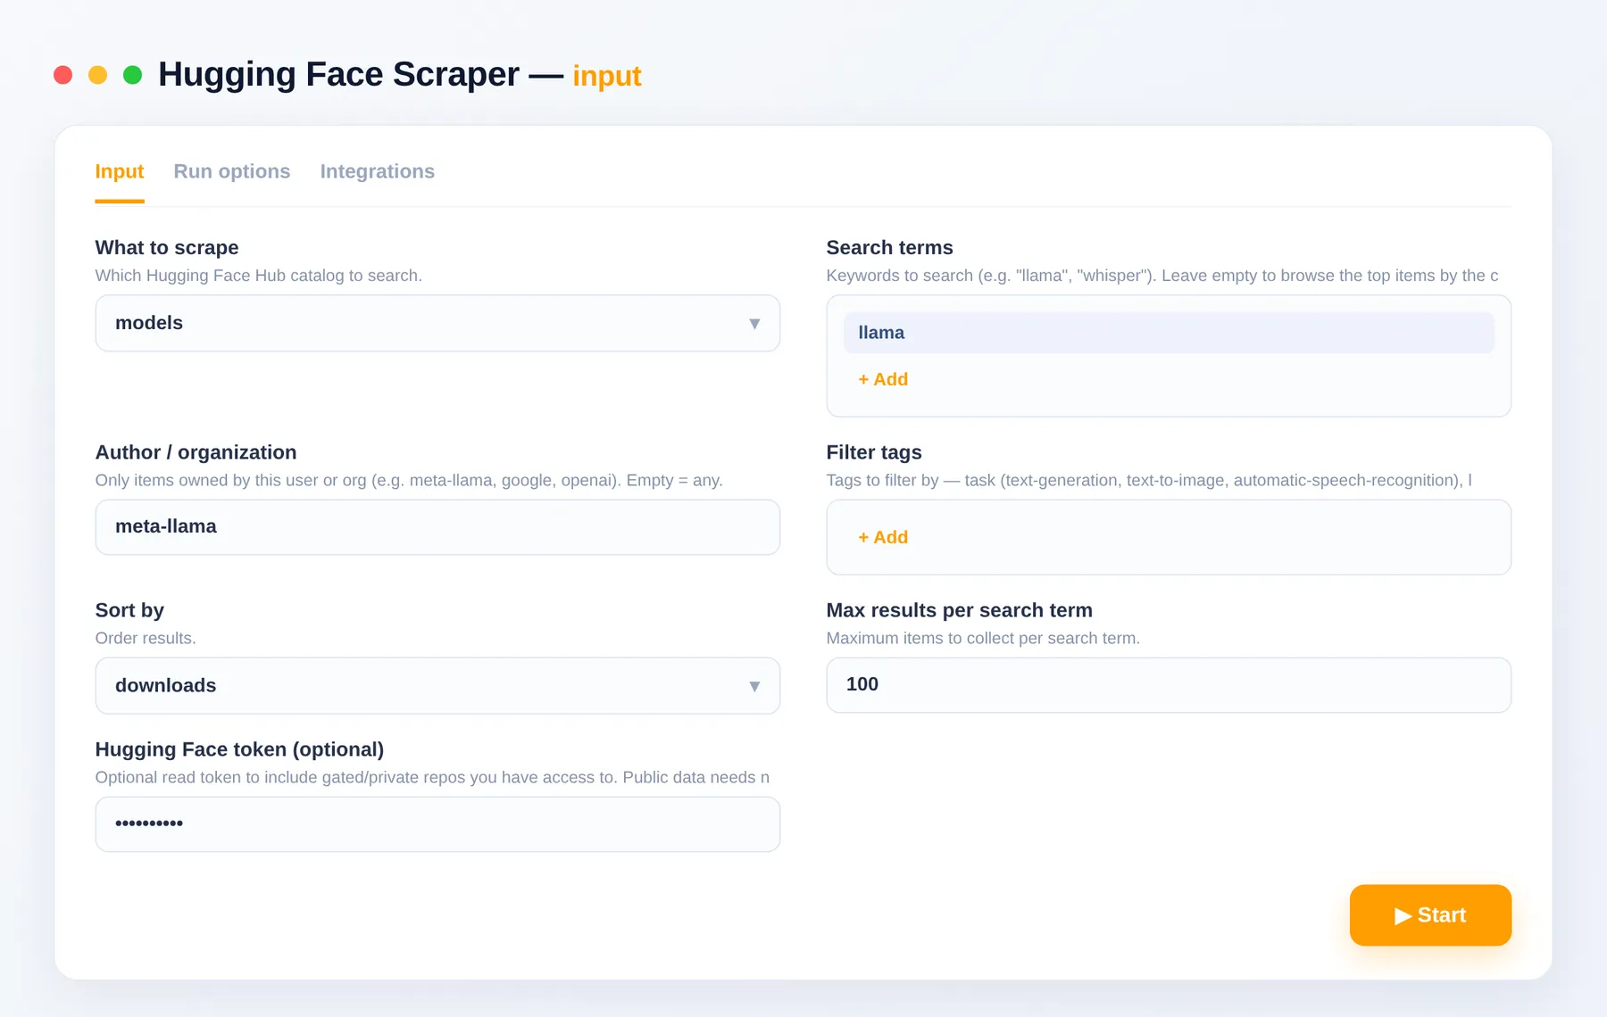Open the Run options tab

coord(232,171)
